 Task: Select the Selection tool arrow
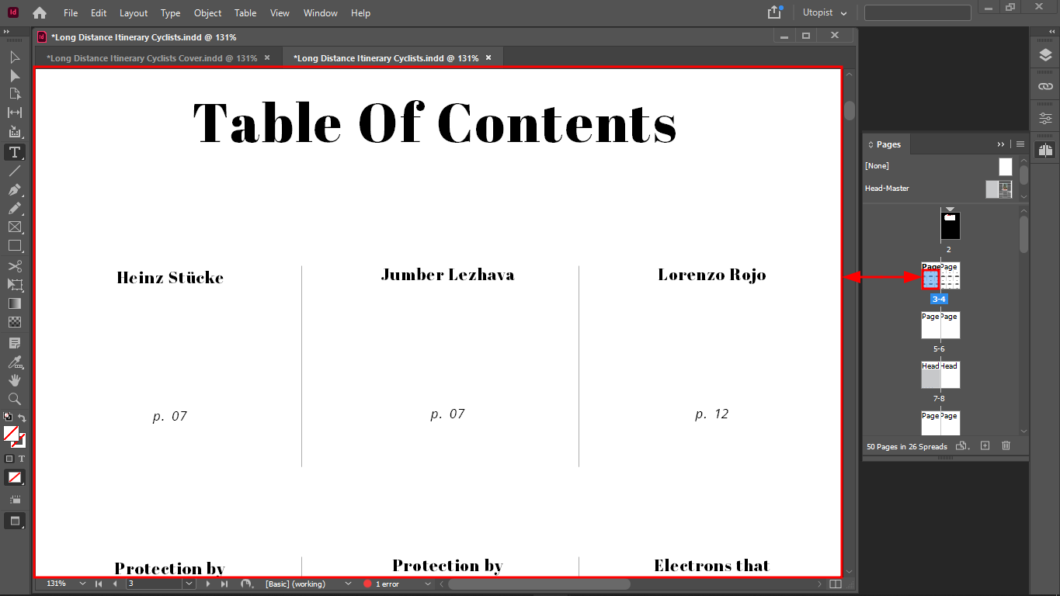[x=14, y=57]
